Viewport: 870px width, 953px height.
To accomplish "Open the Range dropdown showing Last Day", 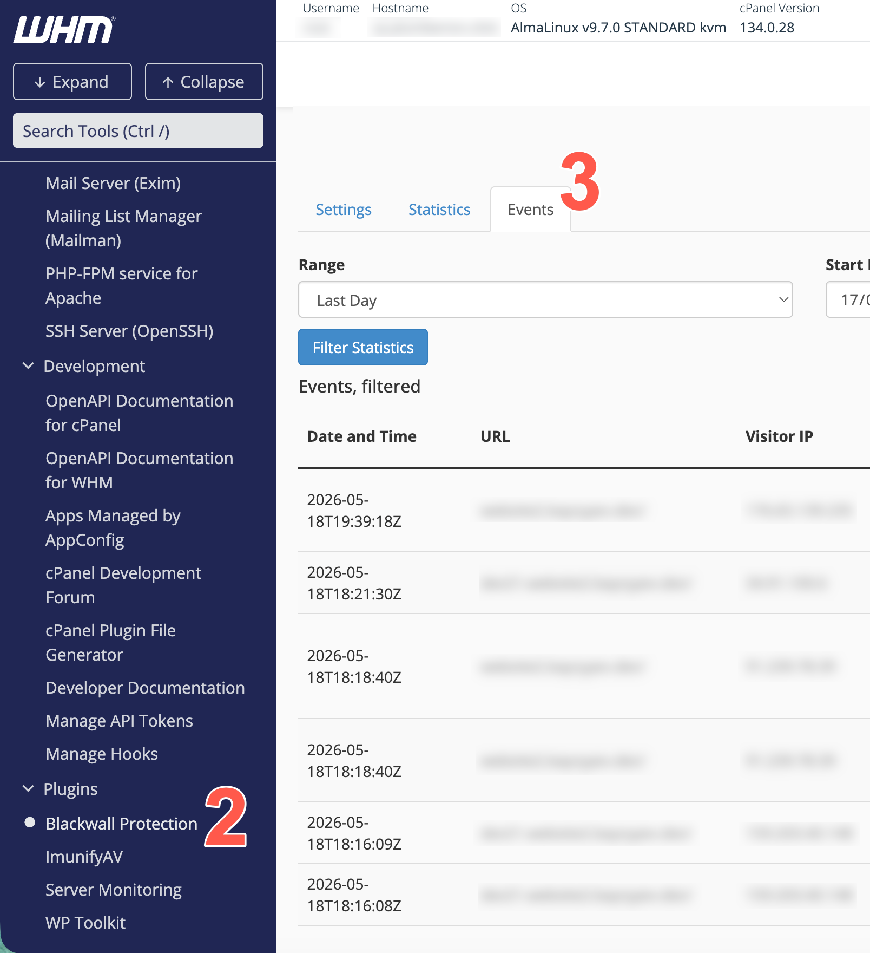I will point(545,299).
